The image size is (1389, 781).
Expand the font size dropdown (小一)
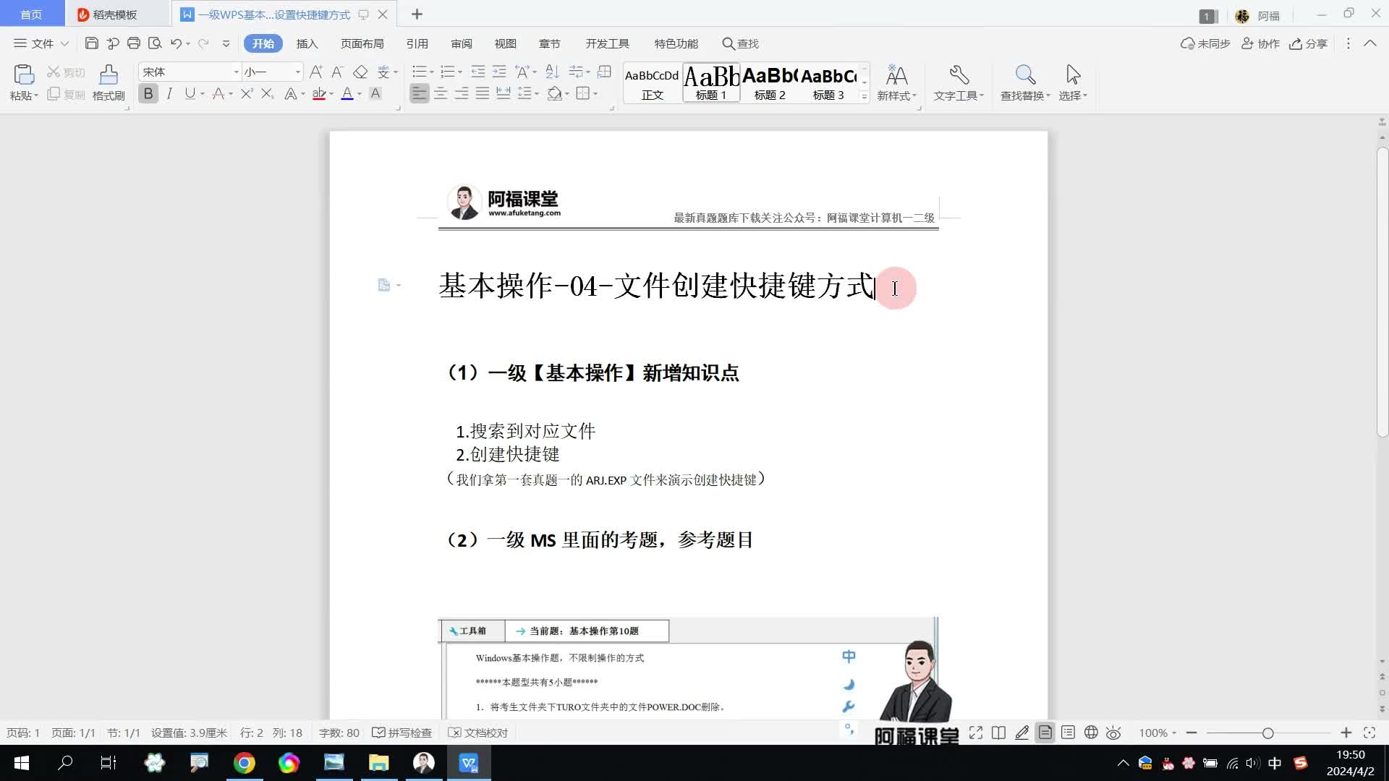pyautogui.click(x=297, y=72)
